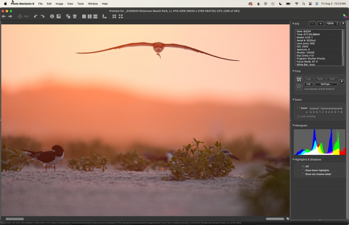
Task: Click the Info panel vertical scrollbar
Action: 343,44
